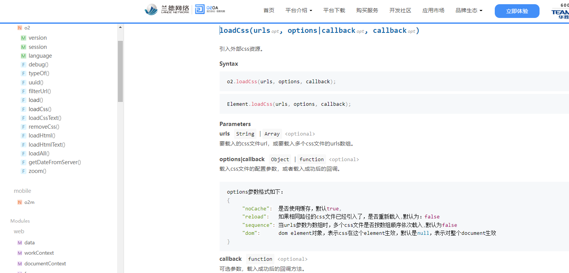The width and height of the screenshot is (569, 273).
Task: Click the M badge beside session
Action: pyautogui.click(x=23, y=47)
